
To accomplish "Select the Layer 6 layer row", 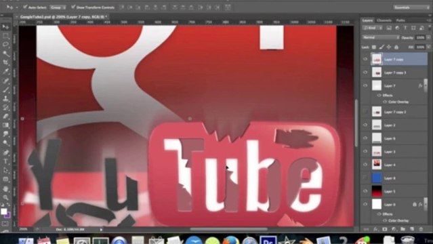I will click(394, 138).
